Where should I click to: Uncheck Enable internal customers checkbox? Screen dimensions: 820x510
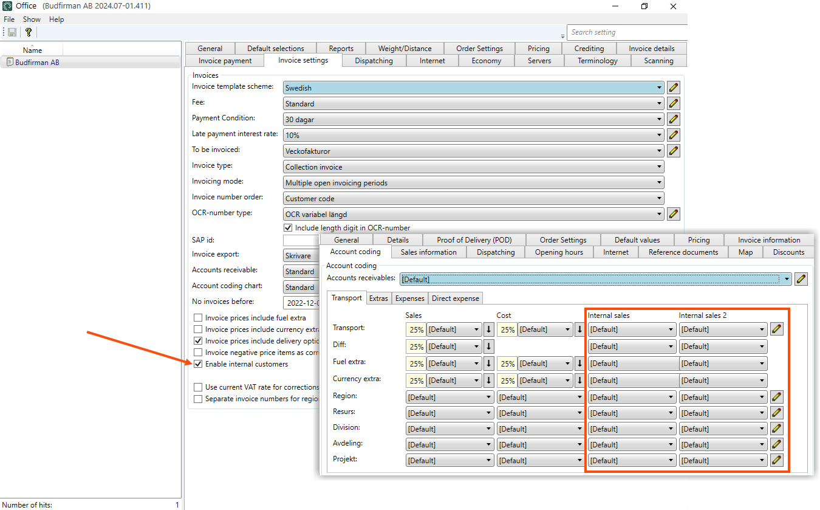pyautogui.click(x=198, y=364)
